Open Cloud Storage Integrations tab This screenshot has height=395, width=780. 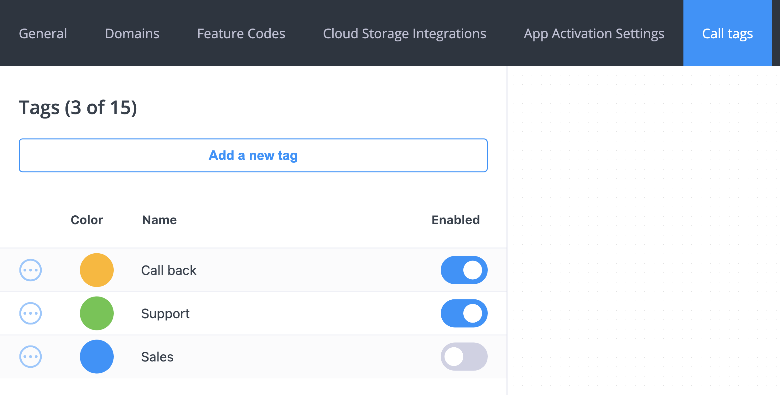[x=404, y=33]
